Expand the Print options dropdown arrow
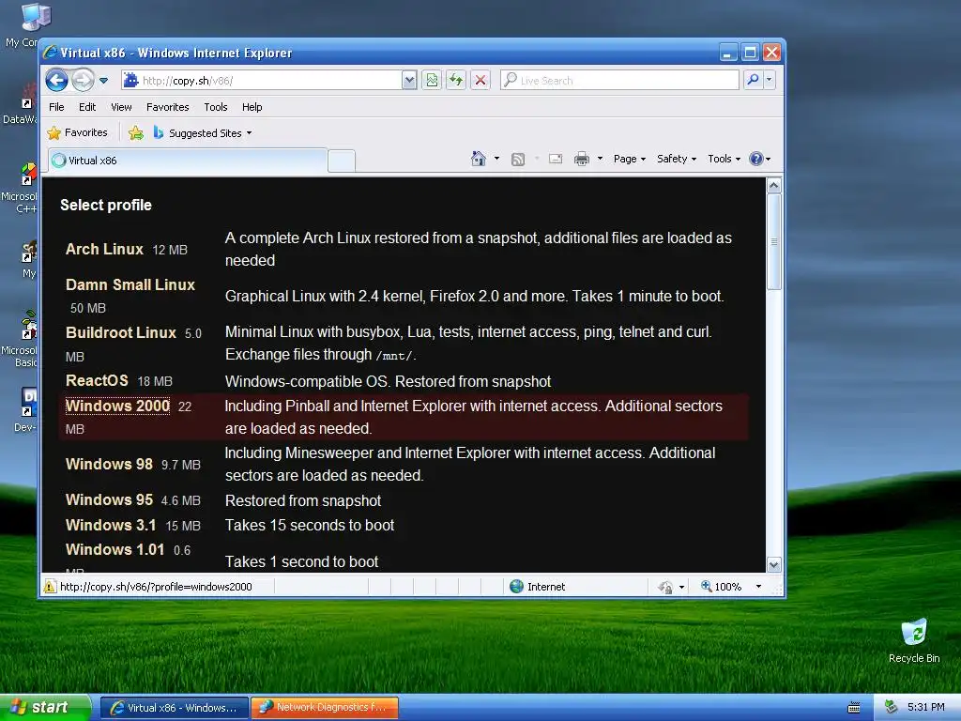This screenshot has height=721, width=961. pyautogui.click(x=600, y=159)
